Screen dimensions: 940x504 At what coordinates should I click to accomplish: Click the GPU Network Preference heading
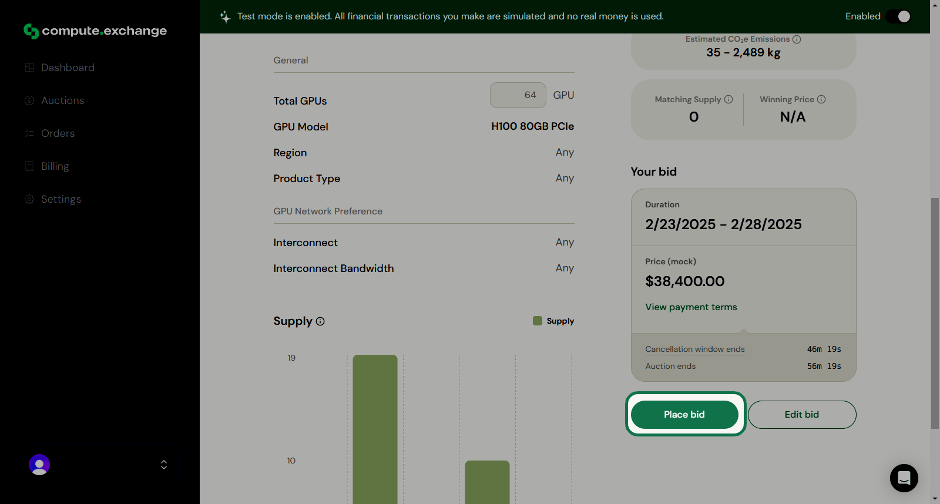point(328,211)
